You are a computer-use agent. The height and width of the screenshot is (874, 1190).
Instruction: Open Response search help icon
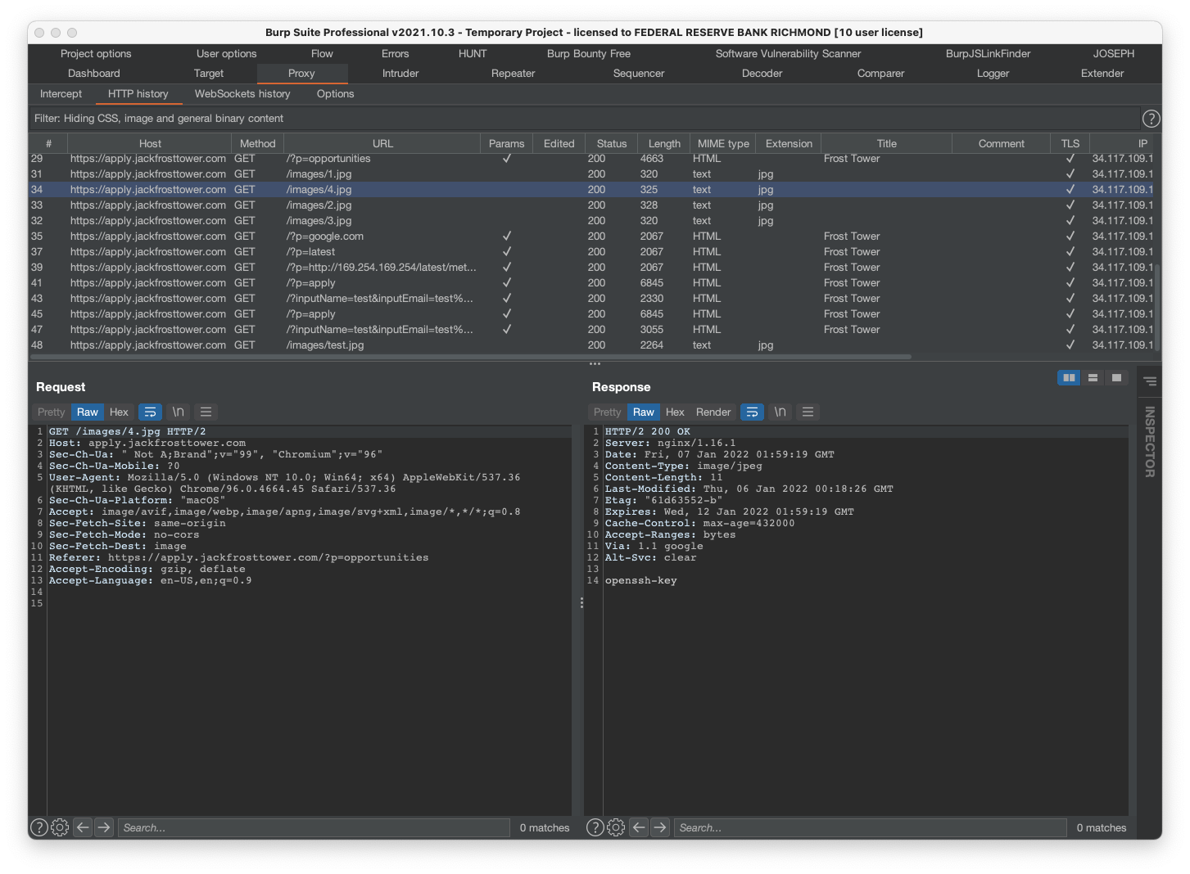pos(595,827)
